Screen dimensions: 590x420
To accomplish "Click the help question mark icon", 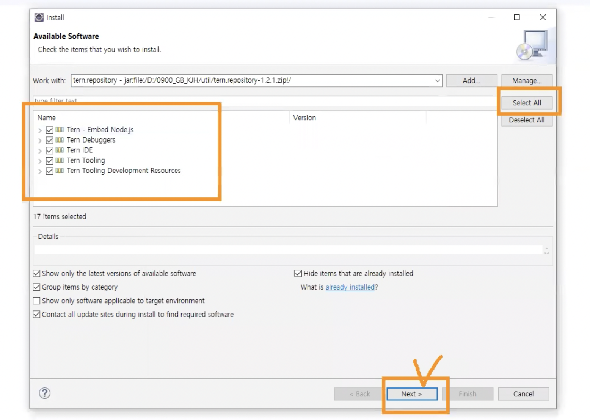I will [x=45, y=393].
